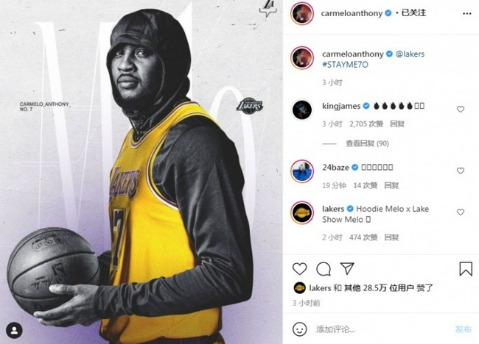Click the 已关注 following button
This screenshot has height=344, width=479.
point(413,12)
